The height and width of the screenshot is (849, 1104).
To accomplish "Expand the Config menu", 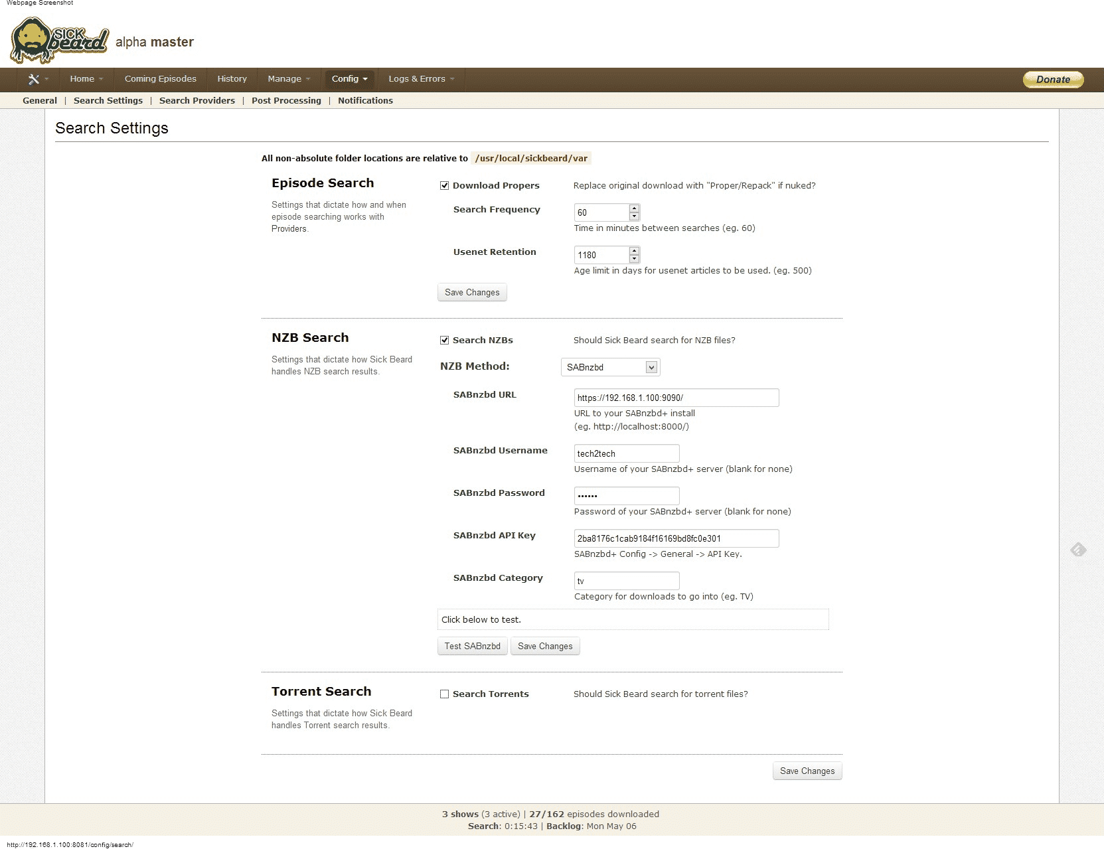I will pos(349,79).
